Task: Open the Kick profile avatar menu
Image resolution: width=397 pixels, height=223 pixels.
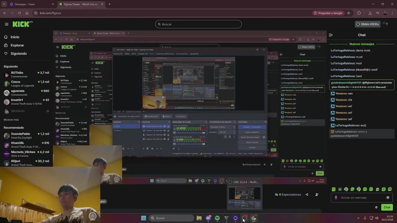Action: [x=386, y=24]
